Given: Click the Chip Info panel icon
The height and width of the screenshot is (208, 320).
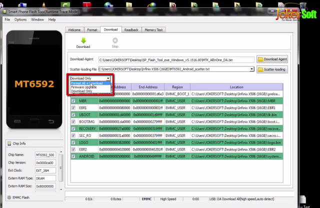Looking at the screenshot, I should click(9, 143).
